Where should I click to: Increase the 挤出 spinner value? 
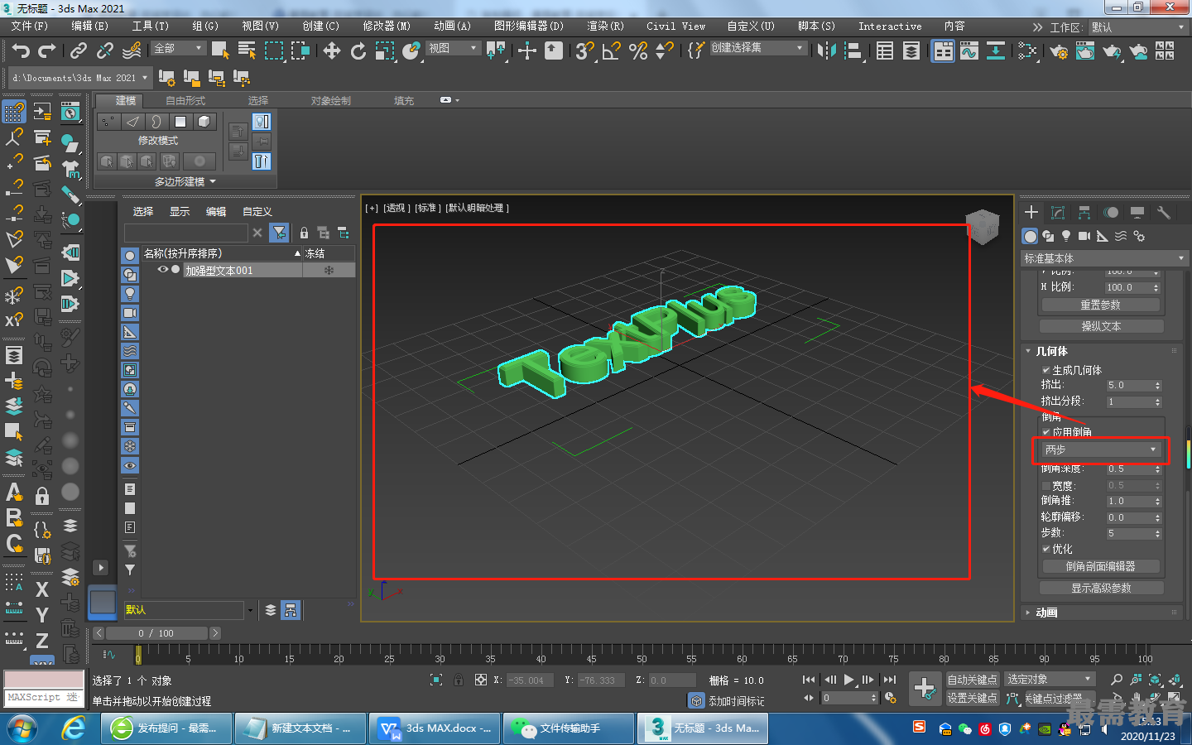click(x=1157, y=383)
